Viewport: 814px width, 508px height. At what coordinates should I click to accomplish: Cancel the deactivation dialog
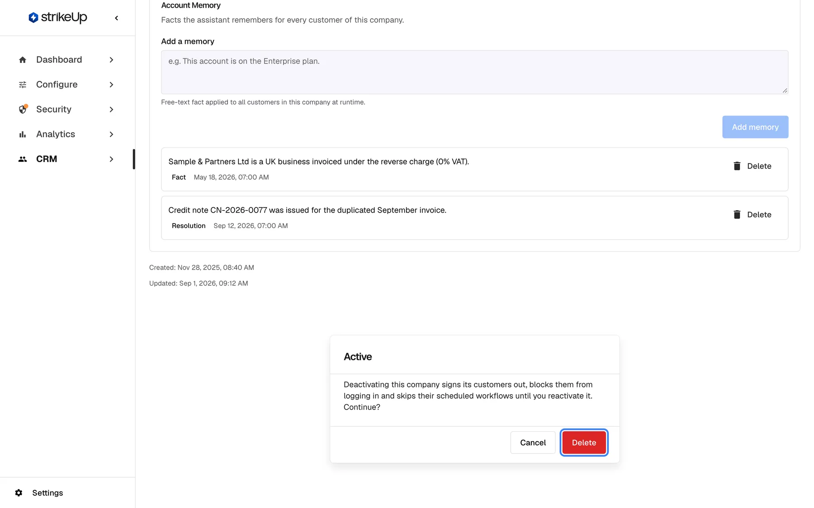pos(533,443)
